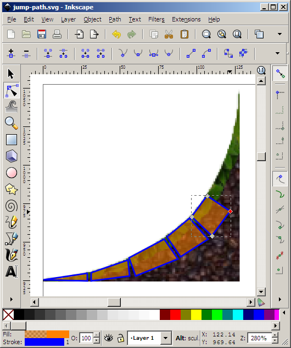This screenshot has height=348, width=291.
Task: Expand the commands toolbar overflow arrow
Action: coord(279,34)
